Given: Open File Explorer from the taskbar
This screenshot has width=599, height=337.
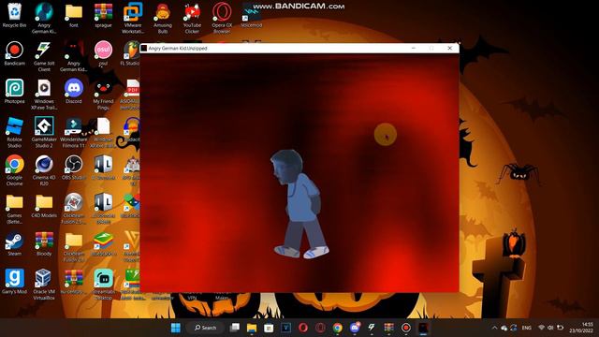Looking at the screenshot, I should (x=252, y=328).
